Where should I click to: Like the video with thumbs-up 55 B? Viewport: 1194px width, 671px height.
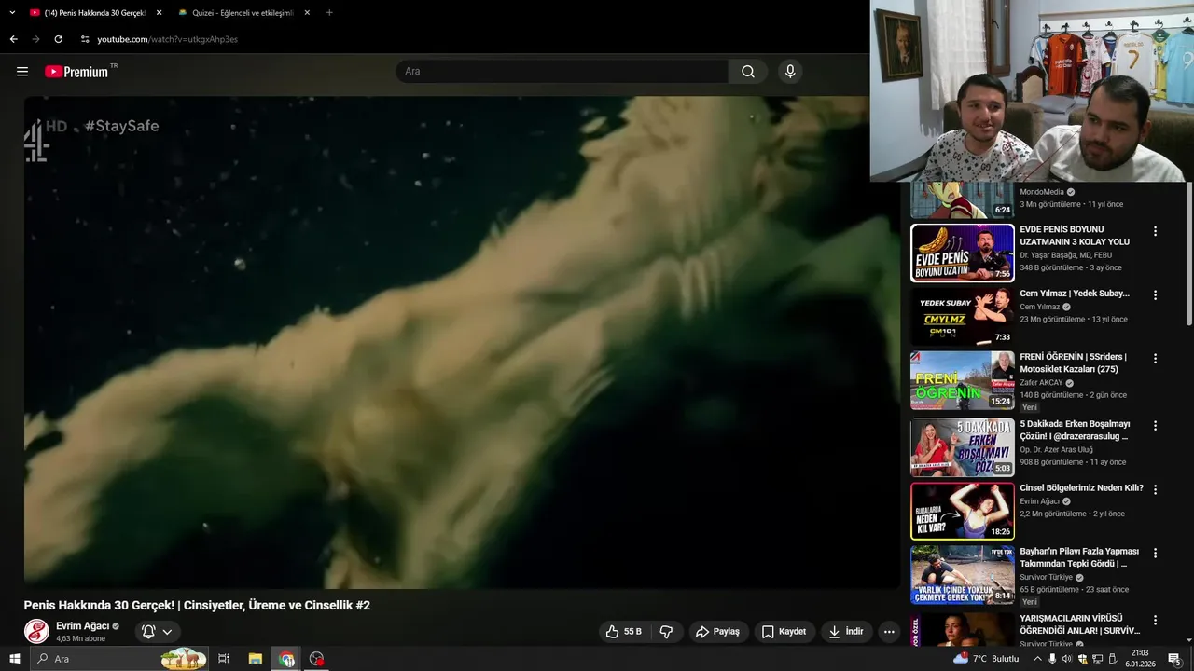click(624, 632)
